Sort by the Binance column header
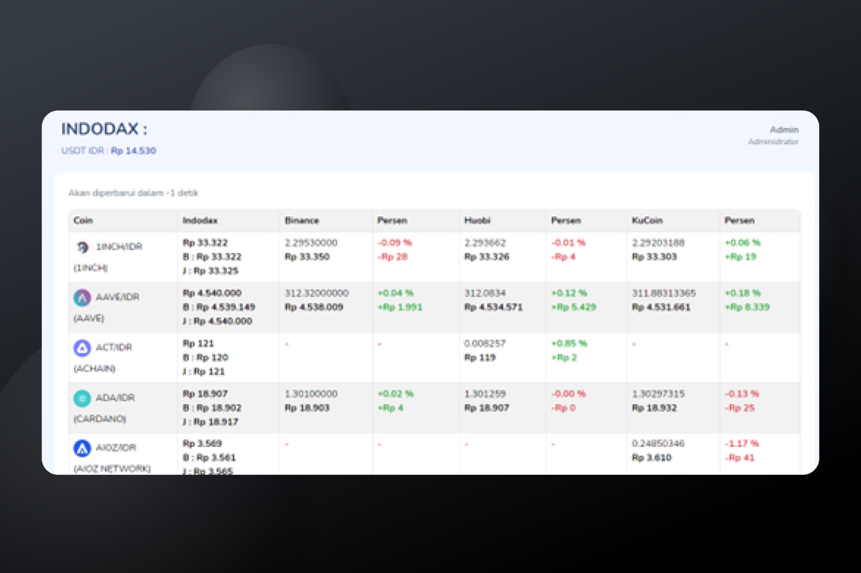 pos(301,220)
